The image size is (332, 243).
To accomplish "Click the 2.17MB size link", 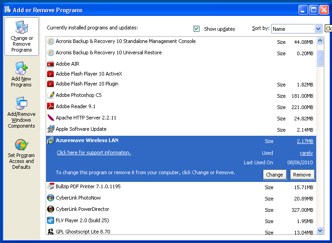I will pos(305,141).
